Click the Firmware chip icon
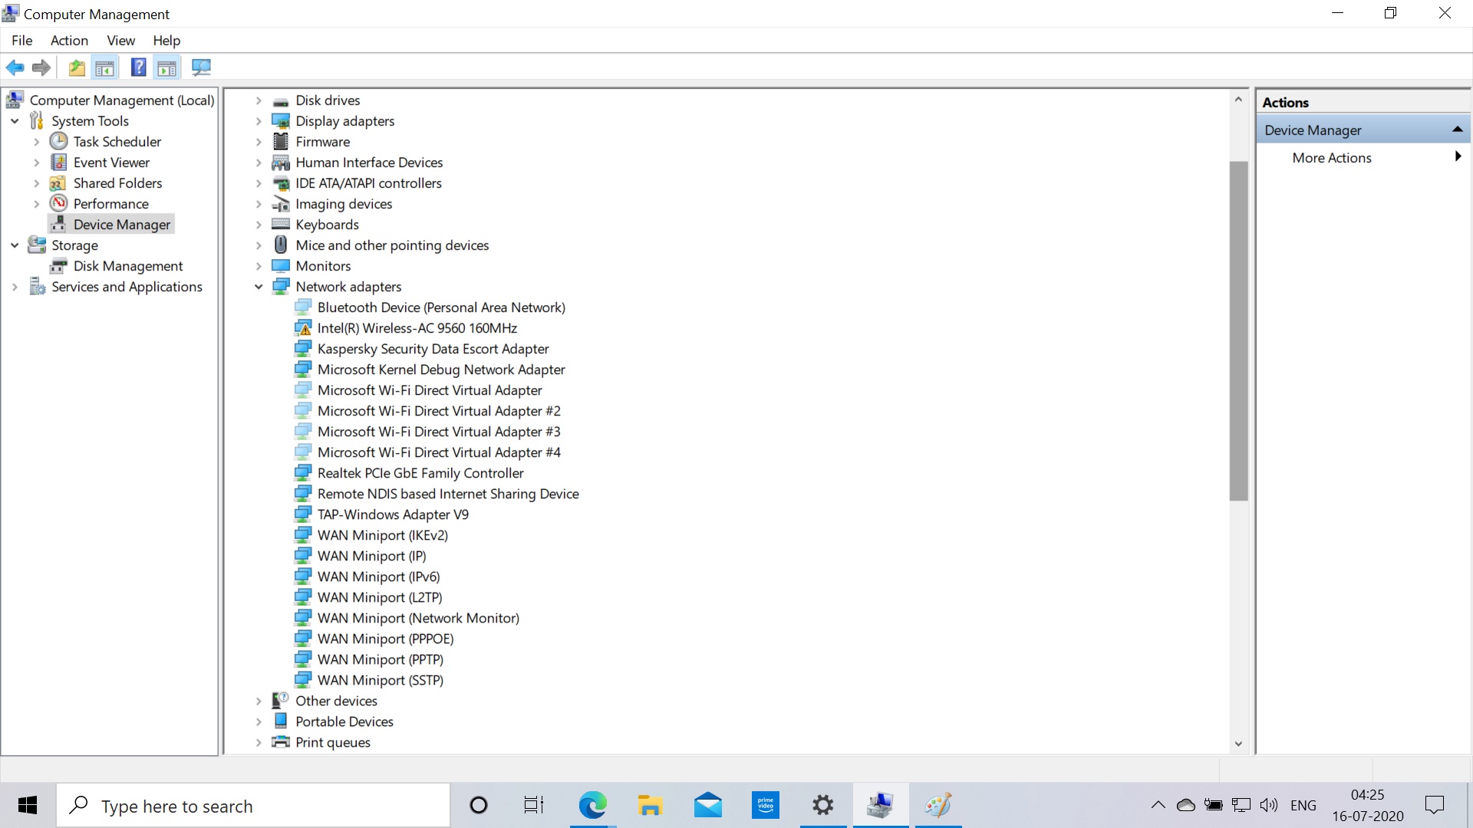 click(x=281, y=141)
